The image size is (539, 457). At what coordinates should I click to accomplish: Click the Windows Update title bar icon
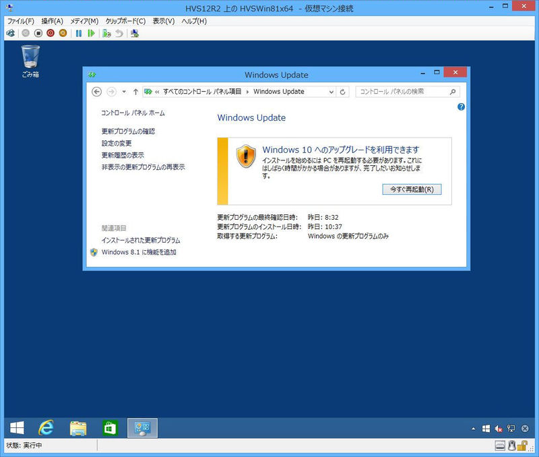pyautogui.click(x=92, y=75)
